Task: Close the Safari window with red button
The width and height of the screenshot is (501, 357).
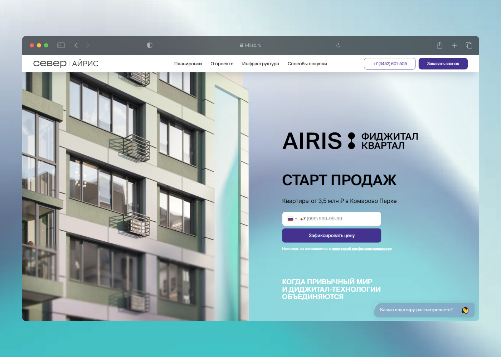Action: pos(31,45)
